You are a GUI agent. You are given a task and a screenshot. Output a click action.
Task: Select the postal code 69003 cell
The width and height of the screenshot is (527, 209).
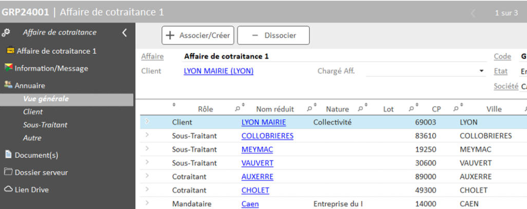click(x=425, y=122)
